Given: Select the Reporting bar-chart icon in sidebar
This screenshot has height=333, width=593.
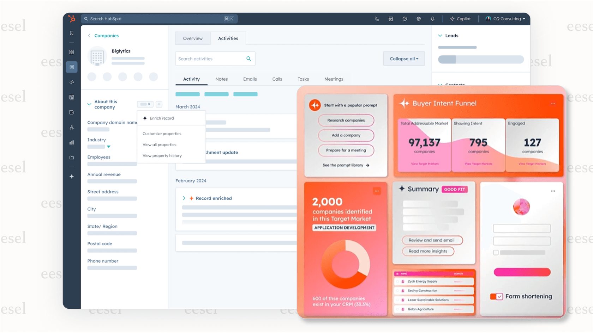Looking at the screenshot, I should 72,142.
